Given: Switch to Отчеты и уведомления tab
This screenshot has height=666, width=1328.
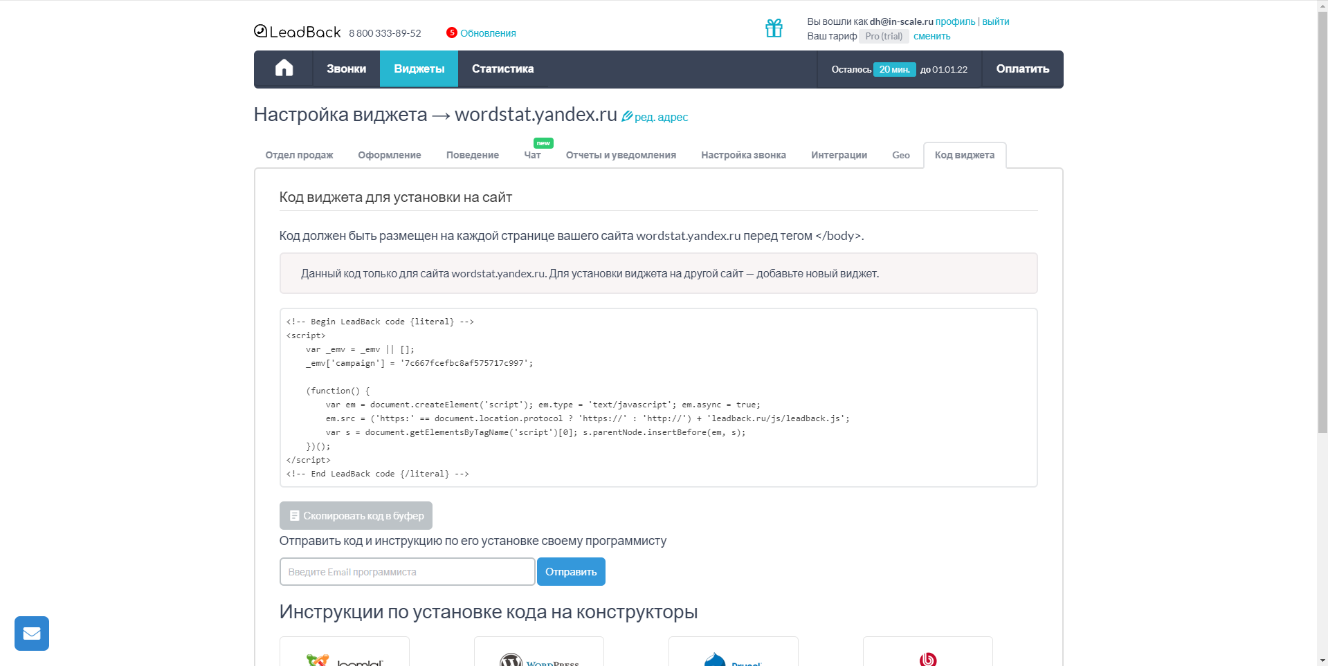Looking at the screenshot, I should [x=621, y=155].
